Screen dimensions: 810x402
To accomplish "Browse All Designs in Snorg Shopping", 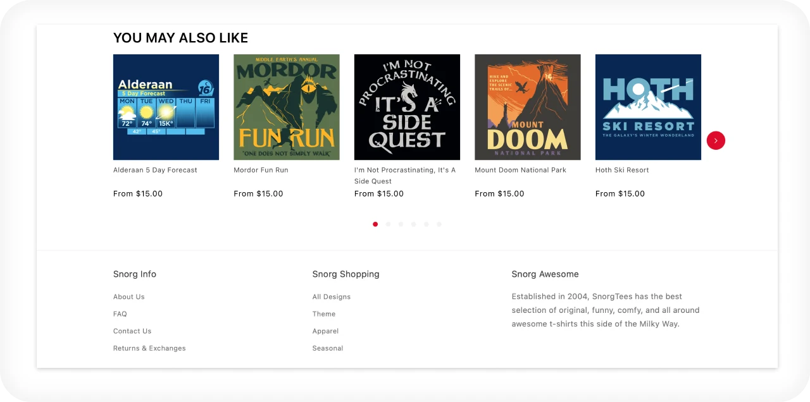I will pos(332,297).
